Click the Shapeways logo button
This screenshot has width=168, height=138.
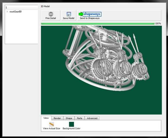pos(90,14)
